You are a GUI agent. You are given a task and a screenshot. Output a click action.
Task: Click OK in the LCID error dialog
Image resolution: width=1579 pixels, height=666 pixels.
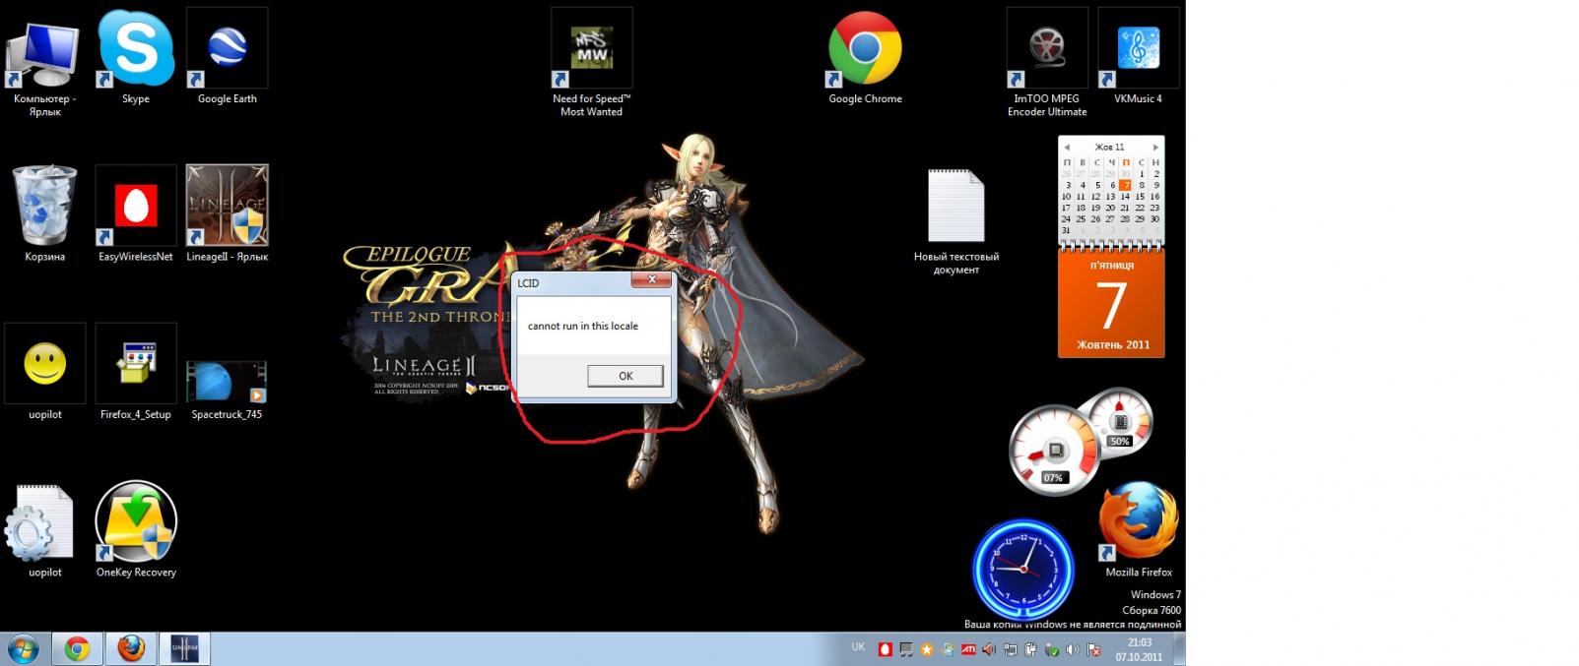[625, 376]
